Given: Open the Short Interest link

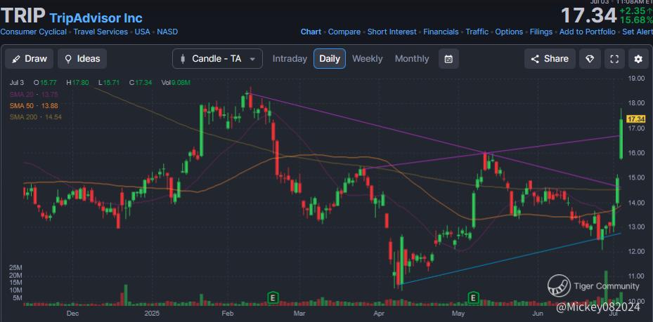Looking at the screenshot, I should (392, 32).
